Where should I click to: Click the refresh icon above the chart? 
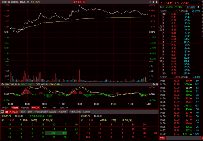pos(150,2)
